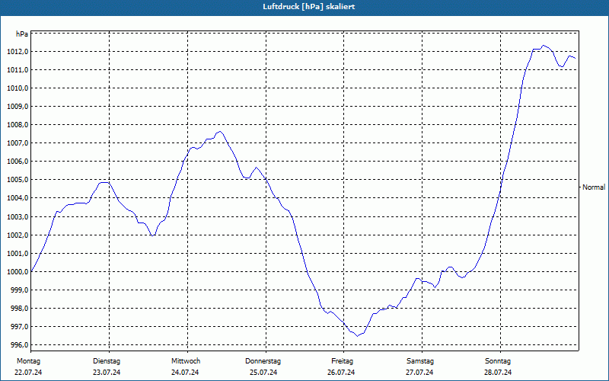609x381 pixels.
Task: Click the Freitag day label
Action: click(342, 361)
